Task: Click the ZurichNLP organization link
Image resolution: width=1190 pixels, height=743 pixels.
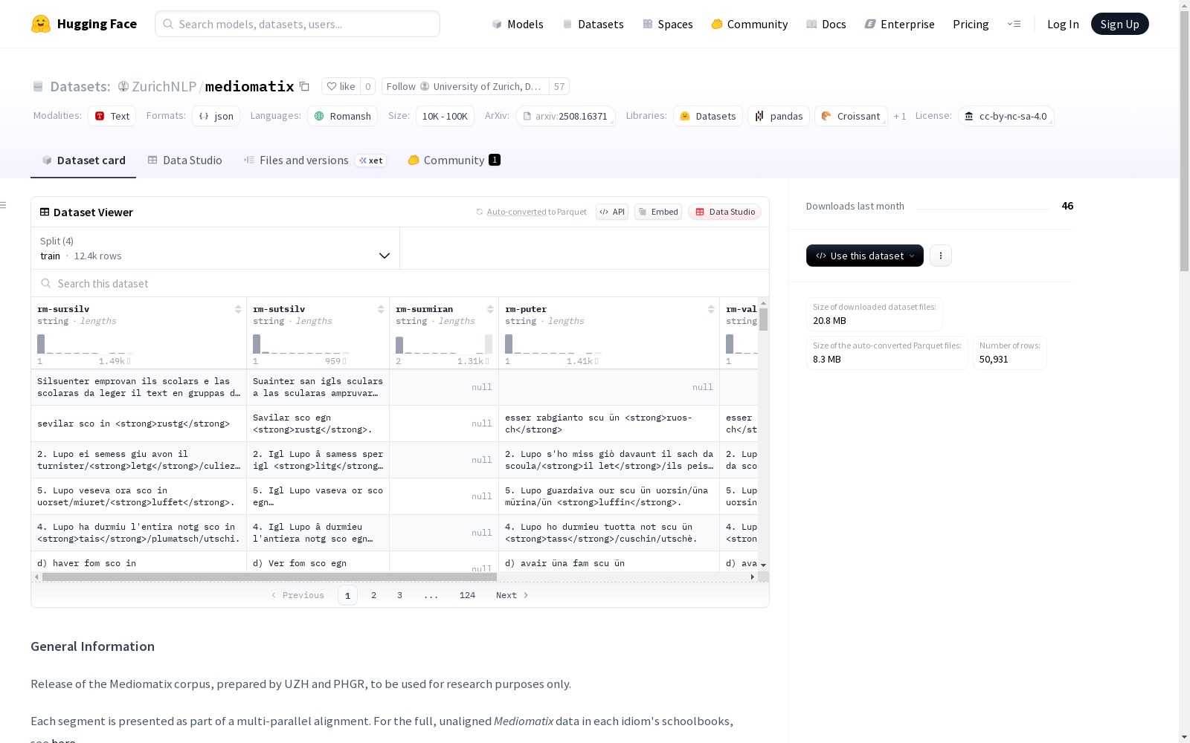Action: [x=164, y=86]
